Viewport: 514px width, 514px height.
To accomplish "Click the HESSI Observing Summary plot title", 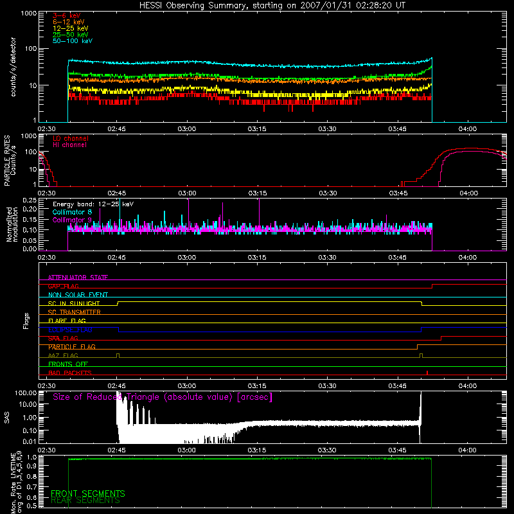I will [272, 6].
